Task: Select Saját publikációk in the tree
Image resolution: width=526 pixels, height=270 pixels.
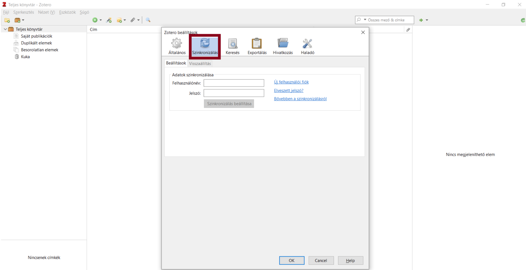Action: 36,36
